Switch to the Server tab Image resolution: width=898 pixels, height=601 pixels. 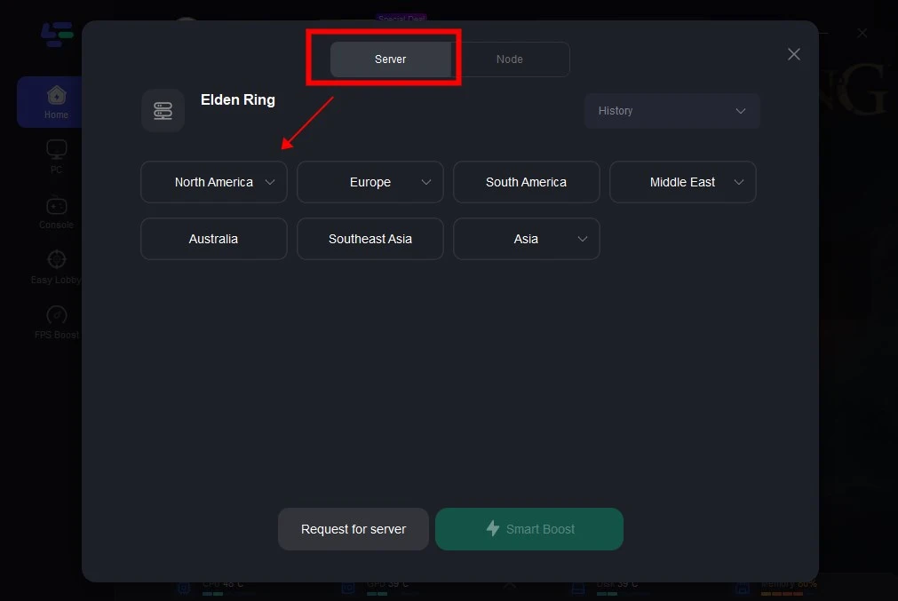[390, 59]
